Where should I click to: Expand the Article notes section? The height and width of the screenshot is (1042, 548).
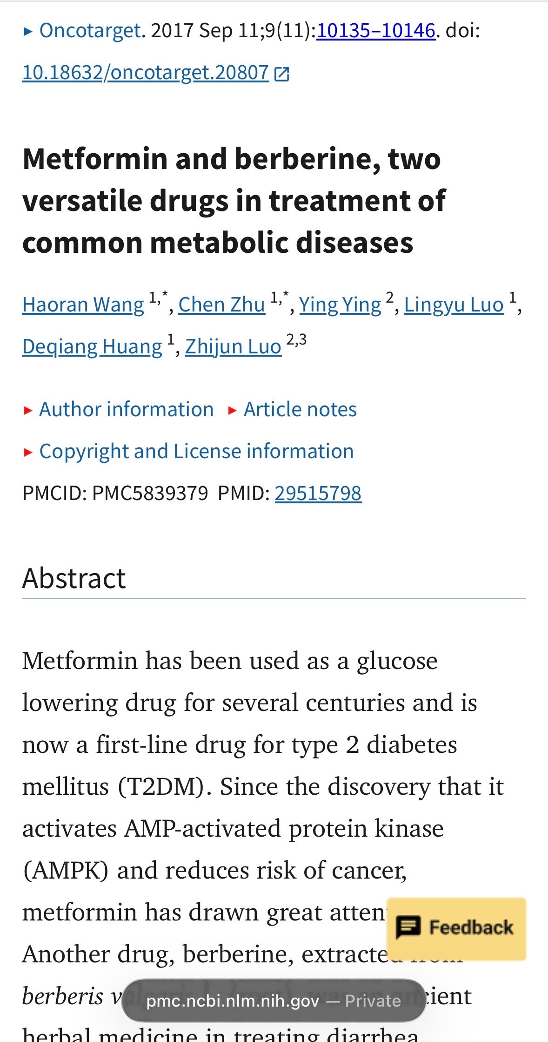[300, 409]
